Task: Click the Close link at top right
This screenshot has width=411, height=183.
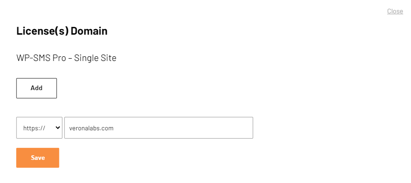Action: (395, 11)
